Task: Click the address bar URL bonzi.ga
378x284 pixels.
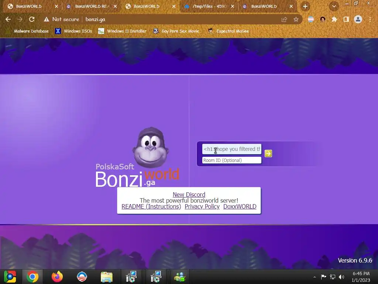Action: coord(95,19)
